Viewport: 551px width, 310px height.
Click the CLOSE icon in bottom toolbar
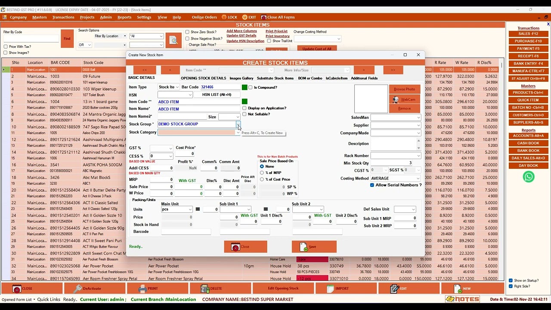(x=17, y=288)
